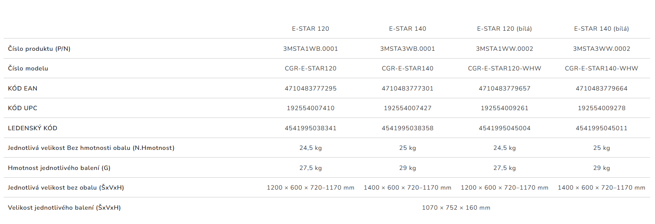Select the package size 1070 × 752 × 160 mm
This screenshot has height=224, width=655.
click(x=456, y=208)
